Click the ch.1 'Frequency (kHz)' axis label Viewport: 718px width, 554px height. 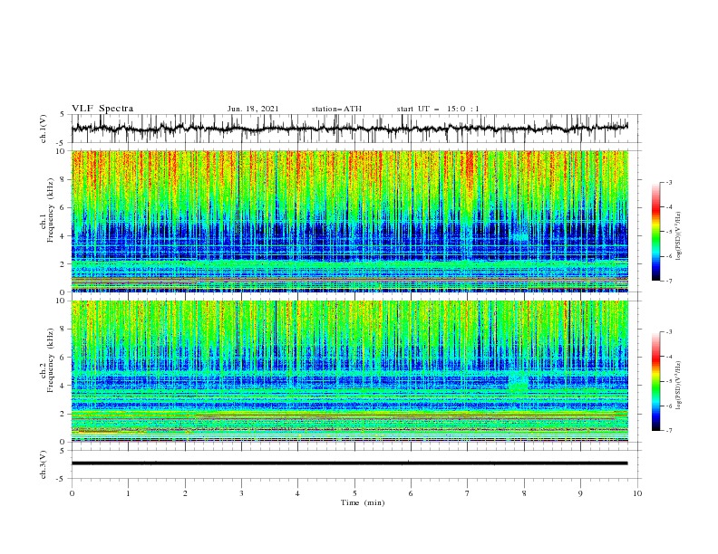[x=51, y=211]
